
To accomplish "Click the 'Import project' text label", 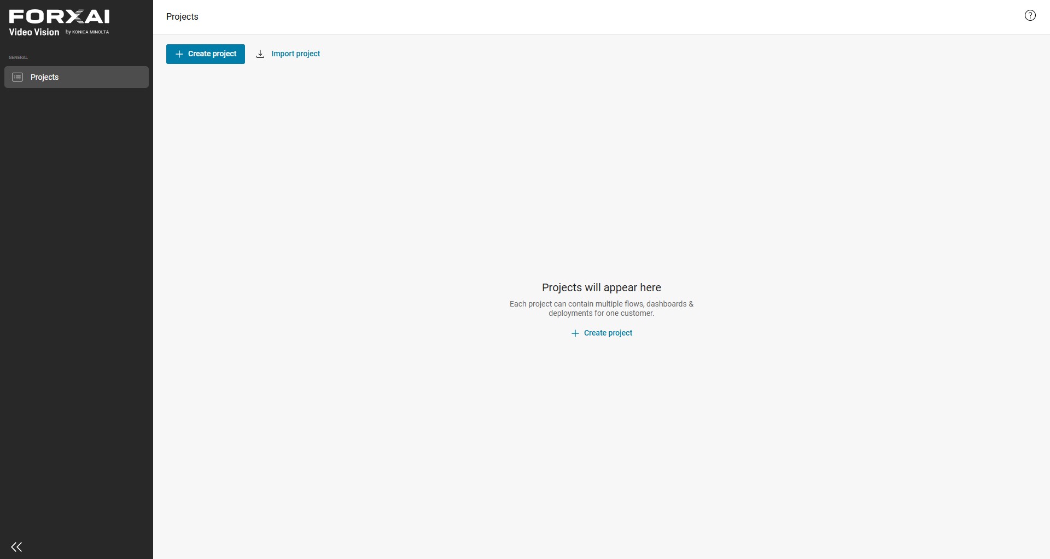I will pos(296,54).
